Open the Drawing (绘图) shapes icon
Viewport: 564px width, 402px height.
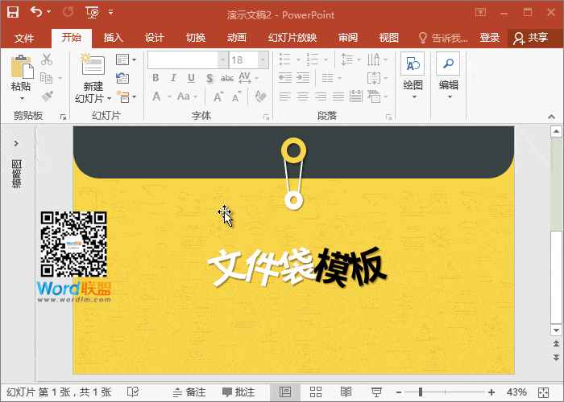click(x=413, y=64)
